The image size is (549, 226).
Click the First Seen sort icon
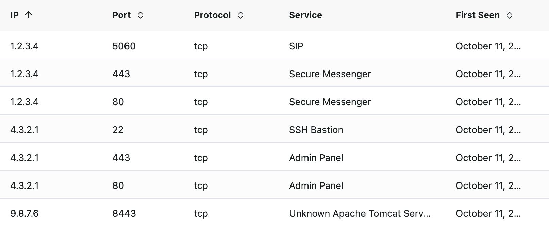(x=509, y=15)
